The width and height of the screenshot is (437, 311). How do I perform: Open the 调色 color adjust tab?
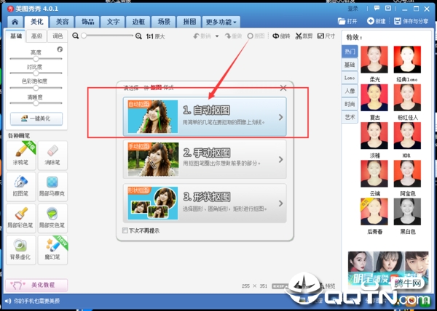pos(58,36)
